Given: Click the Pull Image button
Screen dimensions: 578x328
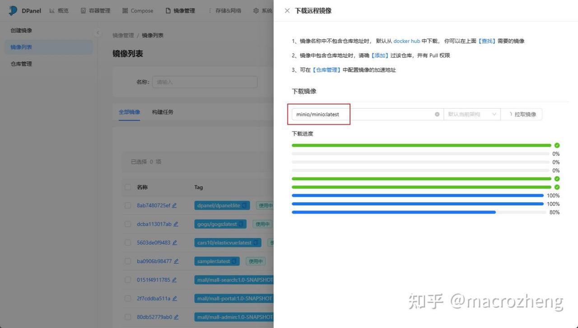Looking at the screenshot, I should coord(522,114).
